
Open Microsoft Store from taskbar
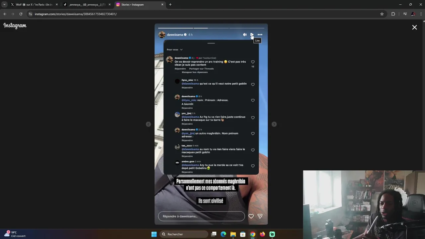[x=243, y=234]
